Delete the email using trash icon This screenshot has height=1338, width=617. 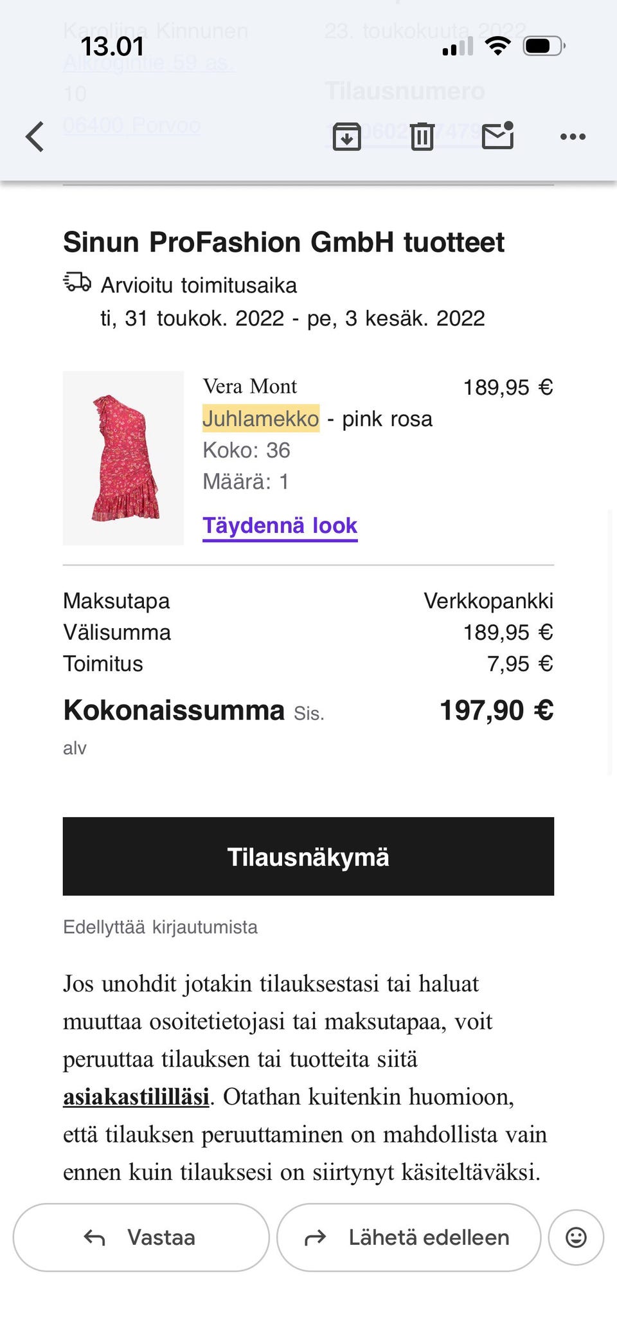pyautogui.click(x=422, y=136)
